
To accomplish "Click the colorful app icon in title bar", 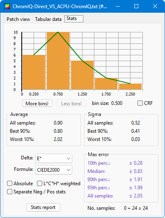I will pos(7,6).
